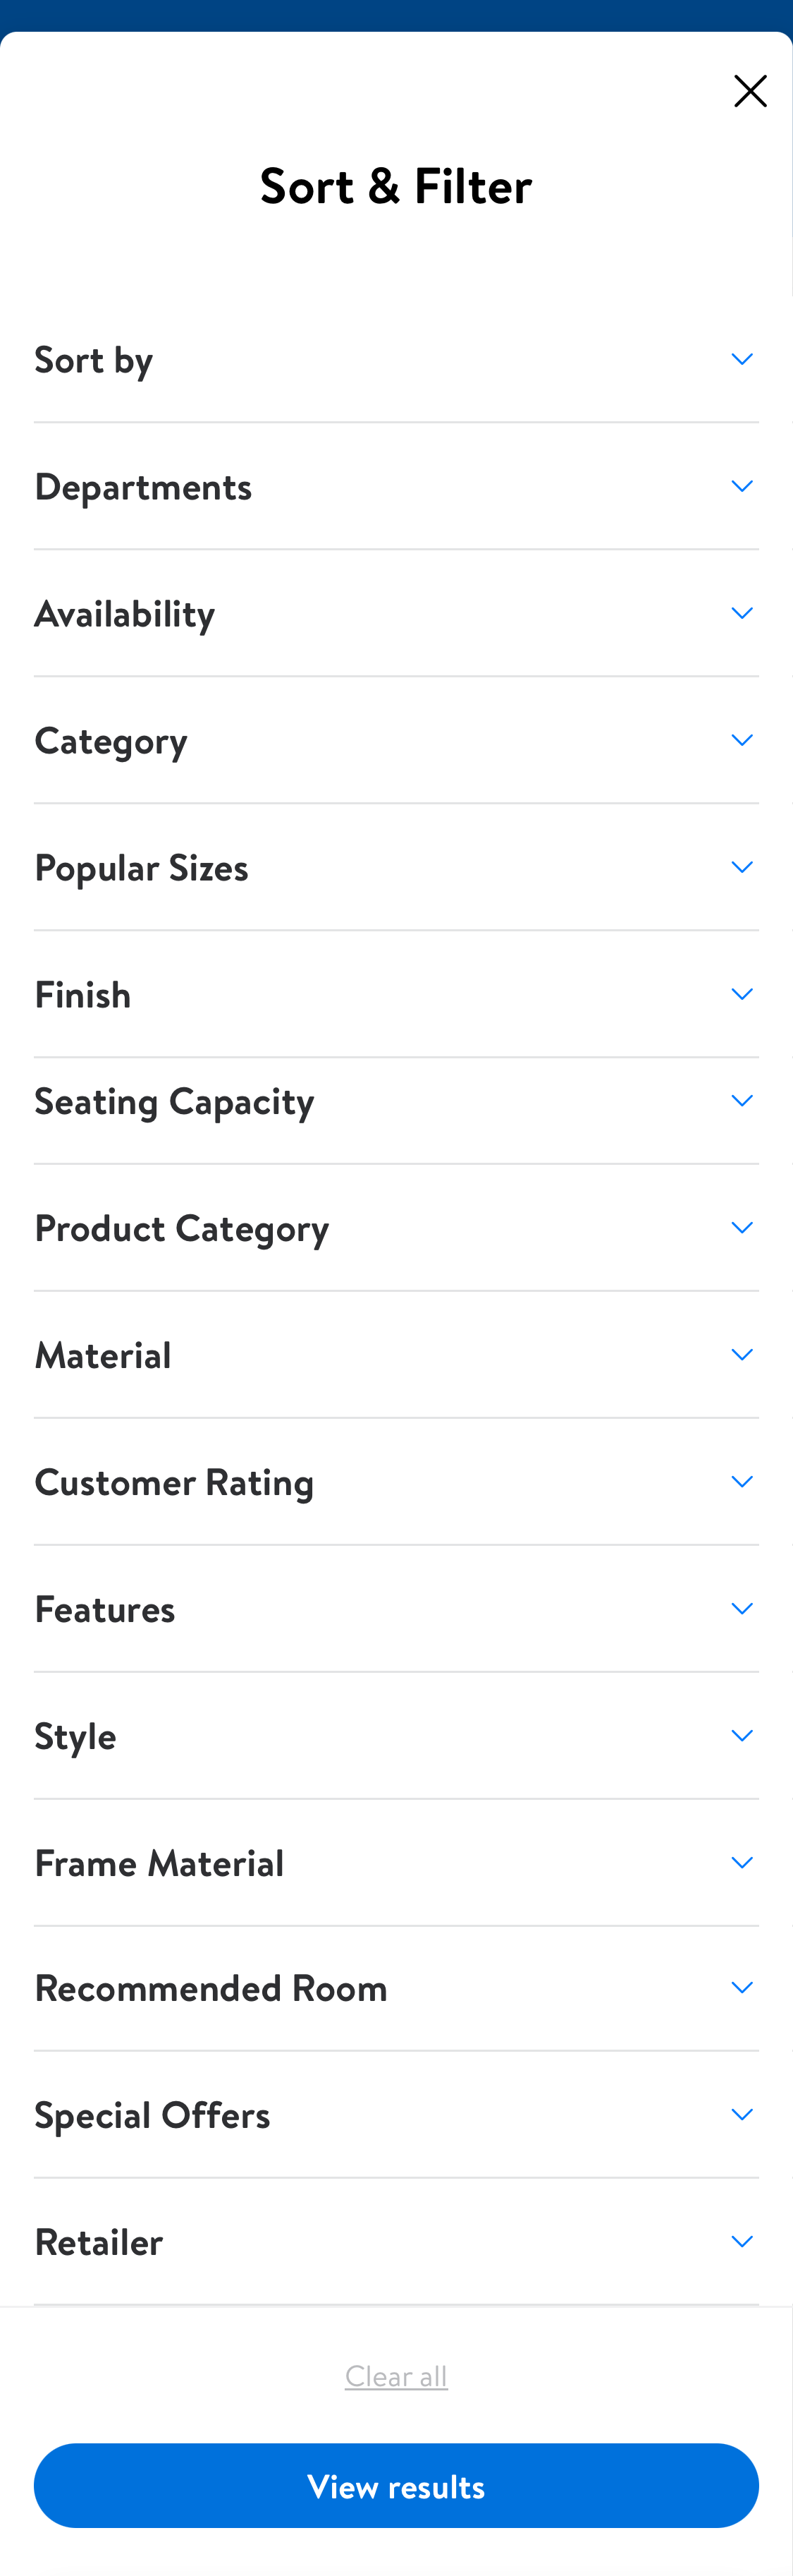Open the Departments filter
This screenshot has height=2576, width=793.
tap(396, 486)
